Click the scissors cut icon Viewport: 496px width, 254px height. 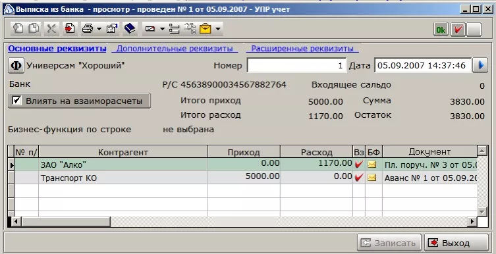pos(51,29)
